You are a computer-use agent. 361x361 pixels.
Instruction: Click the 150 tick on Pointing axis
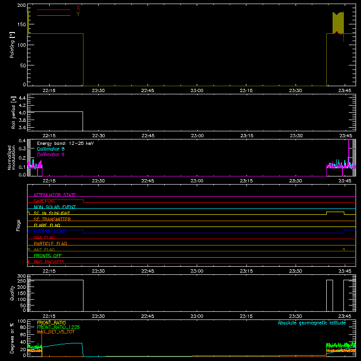(22, 24)
